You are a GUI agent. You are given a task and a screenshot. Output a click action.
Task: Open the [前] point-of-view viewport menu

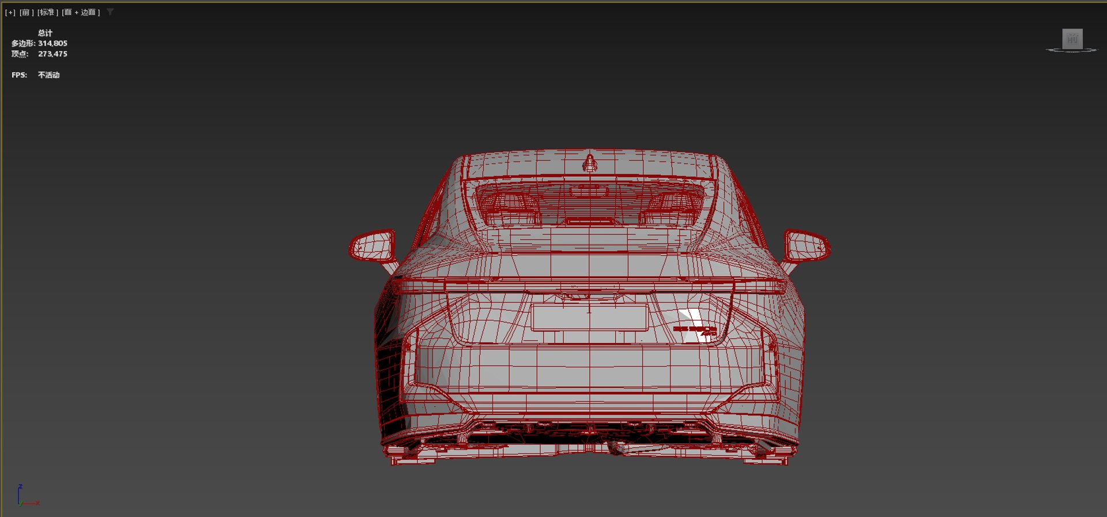pos(27,12)
